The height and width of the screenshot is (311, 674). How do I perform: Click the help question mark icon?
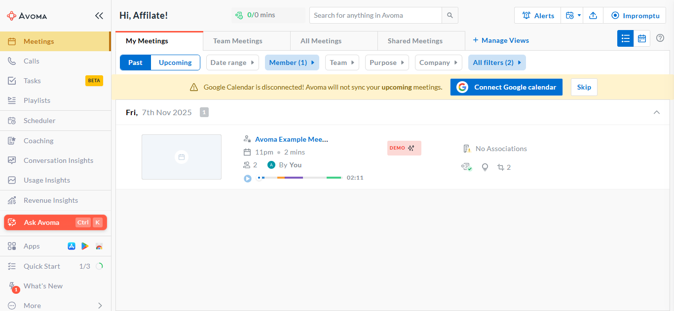coord(660,38)
